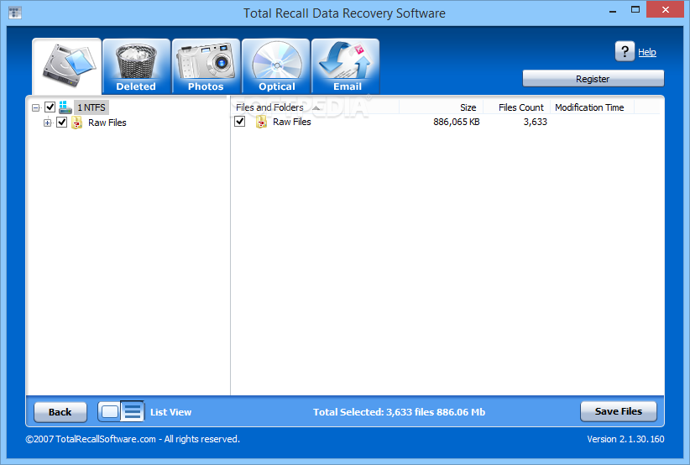Click the TotalRecallSoftware.com copyright text
The image size is (690, 465).
(133, 439)
